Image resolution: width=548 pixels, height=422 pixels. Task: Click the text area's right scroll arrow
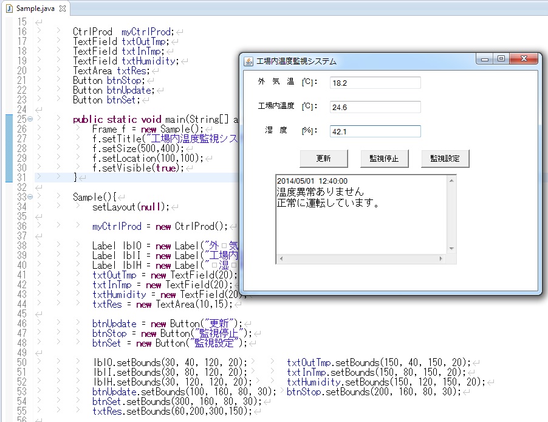click(440, 258)
